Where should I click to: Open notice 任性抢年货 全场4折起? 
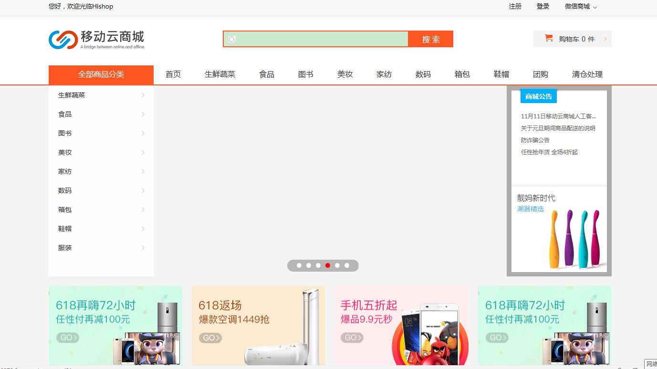coord(549,152)
